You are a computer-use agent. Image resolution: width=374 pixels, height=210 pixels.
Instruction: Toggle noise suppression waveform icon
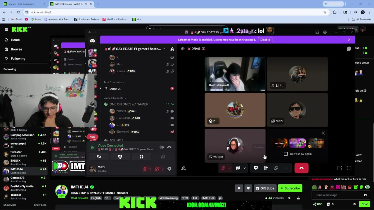point(162,147)
